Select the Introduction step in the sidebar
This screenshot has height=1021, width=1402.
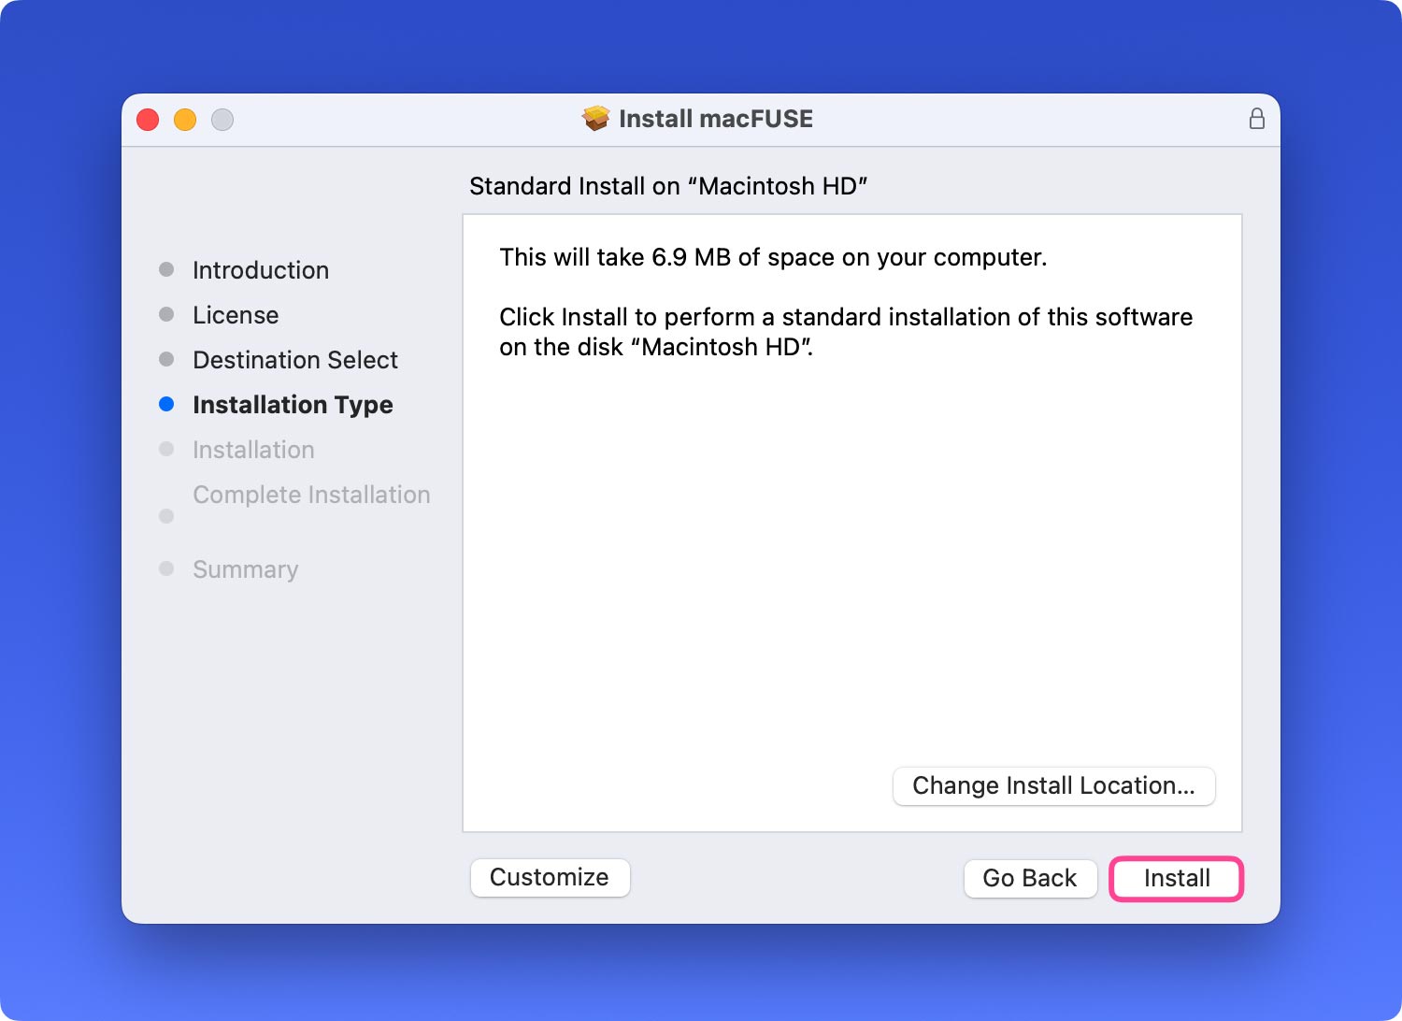click(x=260, y=270)
